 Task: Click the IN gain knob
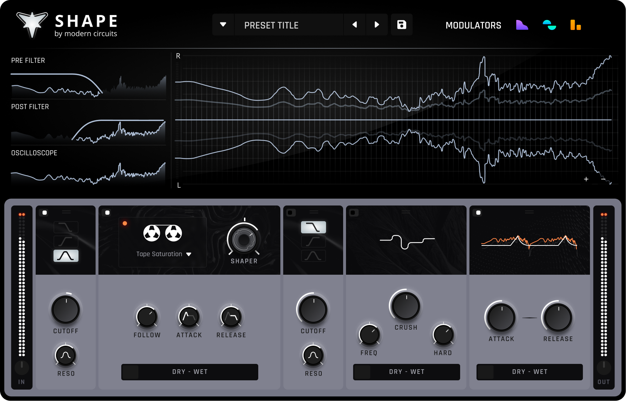tap(22, 367)
